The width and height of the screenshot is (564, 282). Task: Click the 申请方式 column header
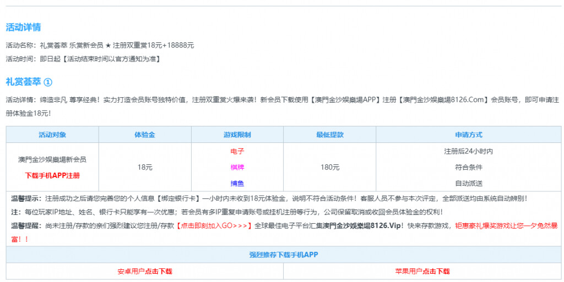point(468,135)
